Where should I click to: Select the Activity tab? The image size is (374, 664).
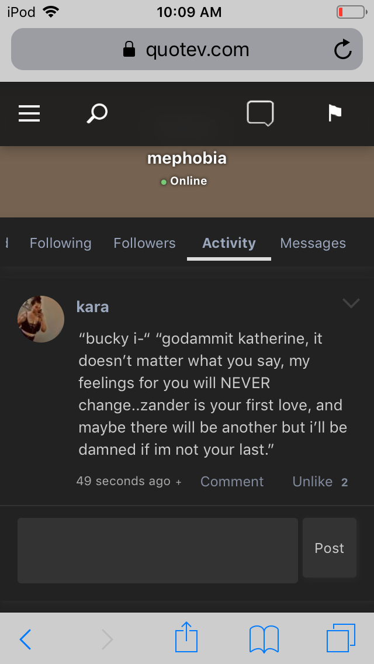229,243
